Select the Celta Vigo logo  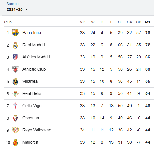tap(15, 106)
